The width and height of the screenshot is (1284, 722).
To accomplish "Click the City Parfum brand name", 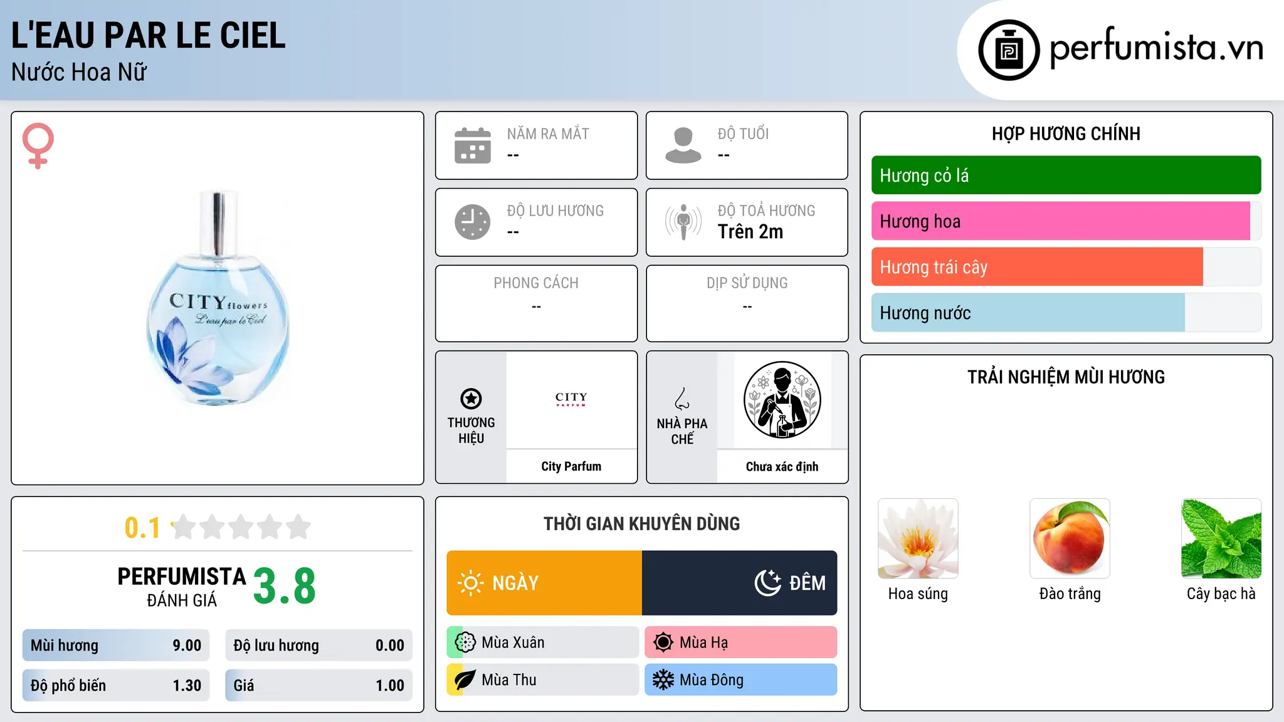I will [x=571, y=466].
